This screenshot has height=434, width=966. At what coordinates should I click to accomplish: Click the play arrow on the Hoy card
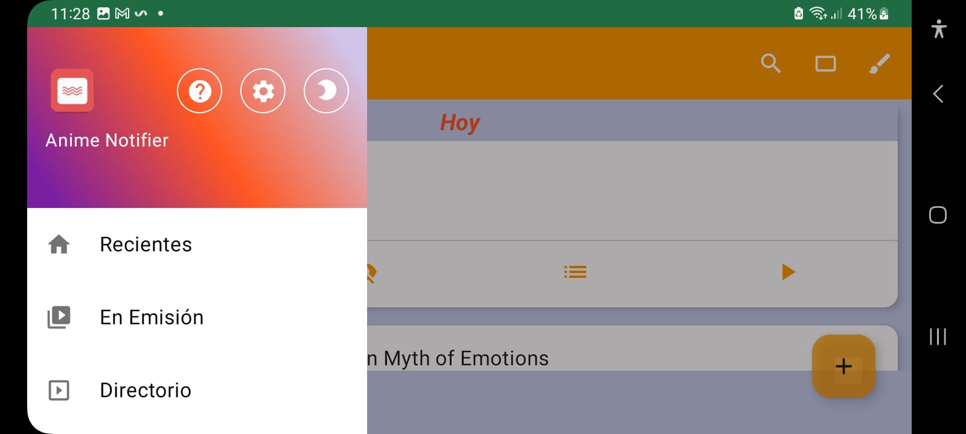pos(788,272)
